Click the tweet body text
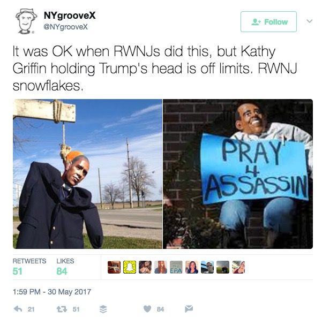The width and height of the screenshot is (322, 318). pos(154,69)
